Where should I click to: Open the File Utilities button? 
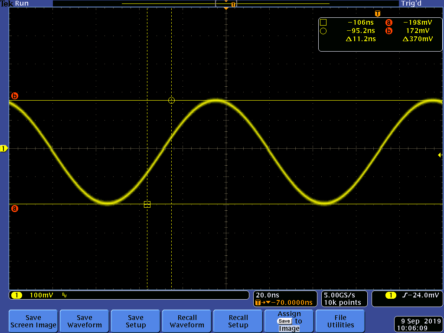point(340,321)
